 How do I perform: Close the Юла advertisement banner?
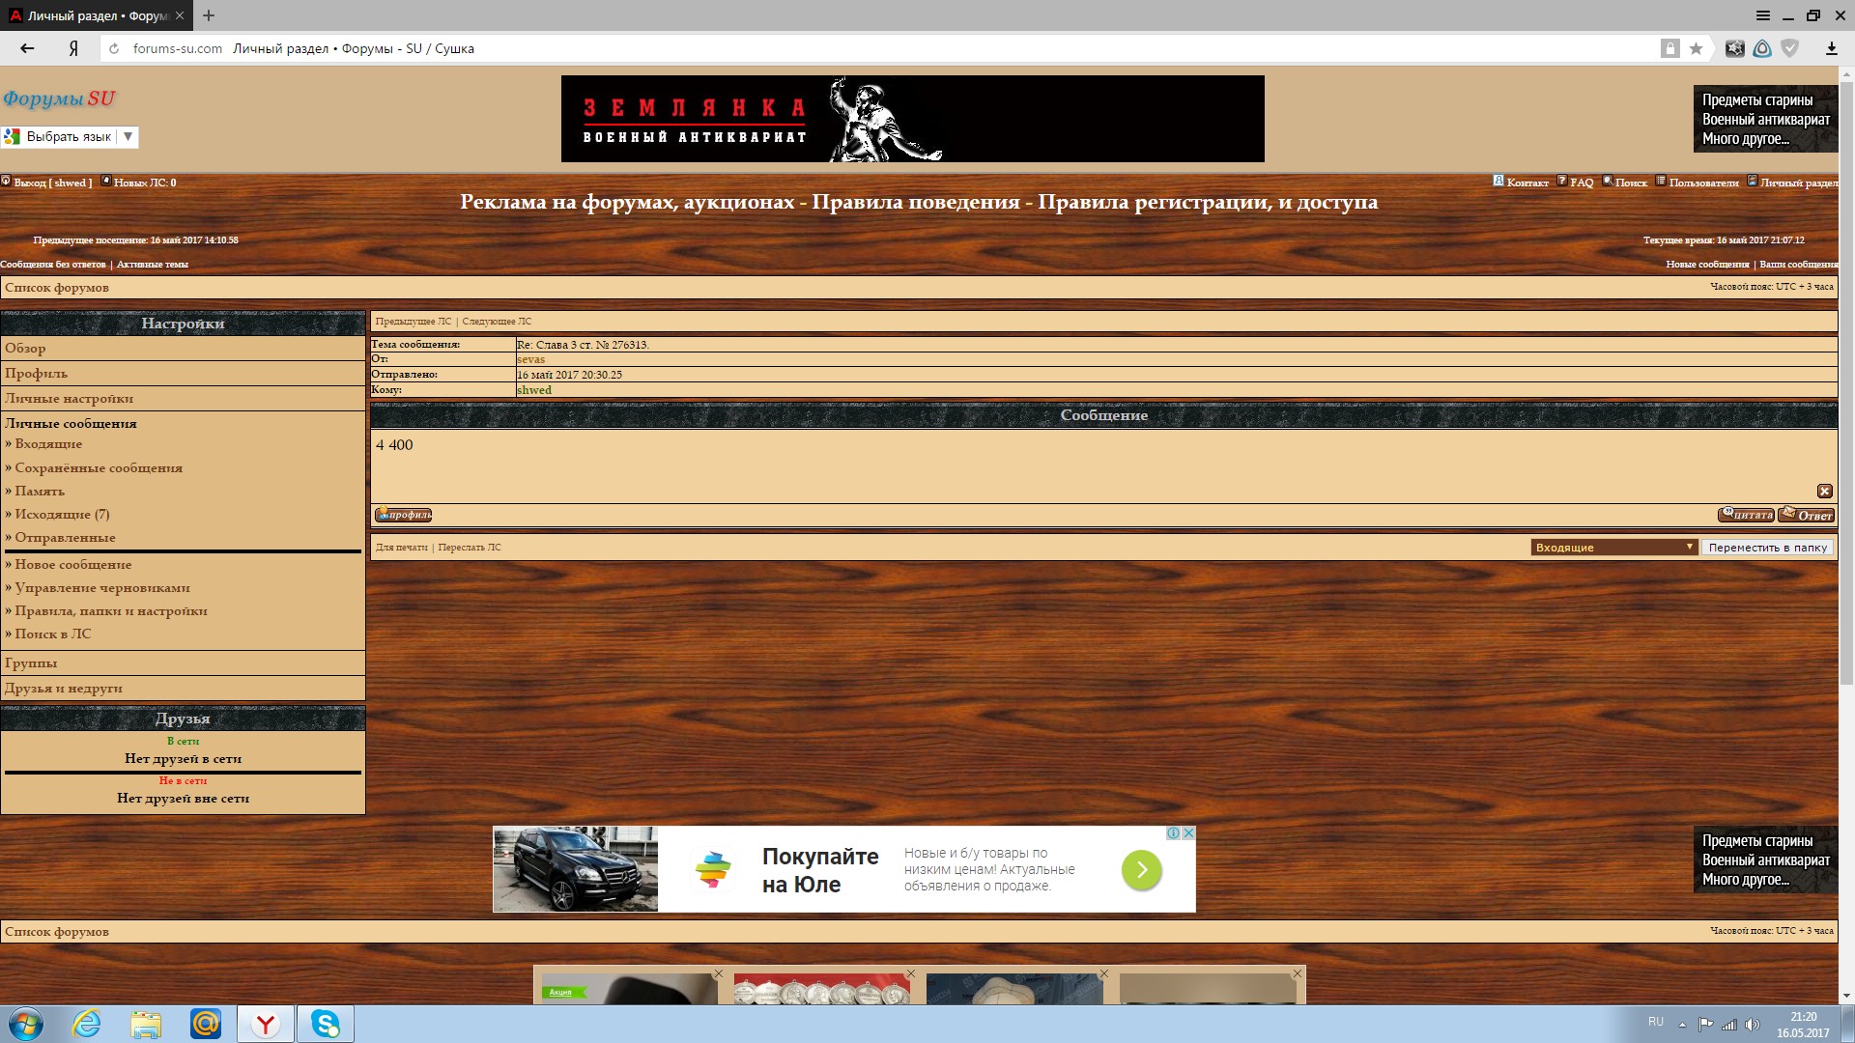(1188, 832)
